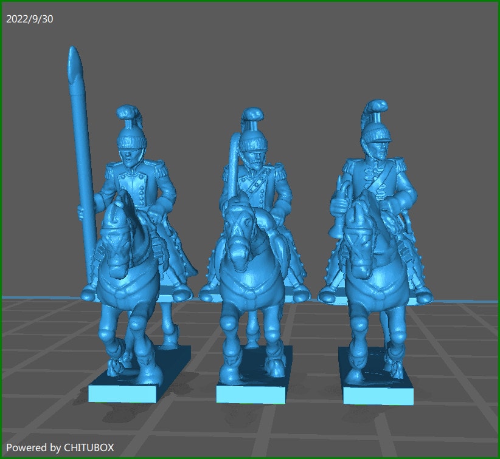500x459 pixels.
Task: Click the right rider's crested helmet
Action: point(377,134)
